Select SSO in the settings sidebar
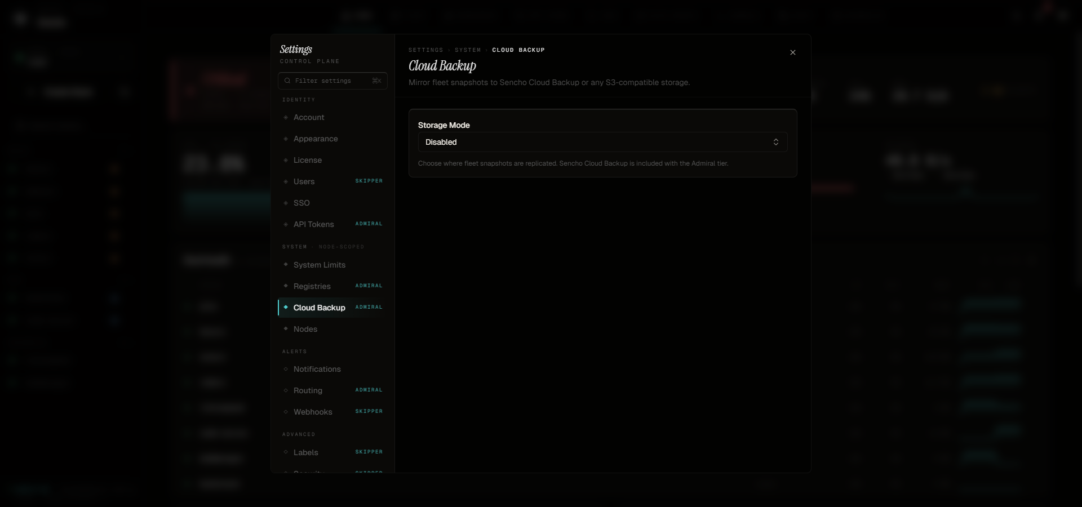 tap(332, 203)
